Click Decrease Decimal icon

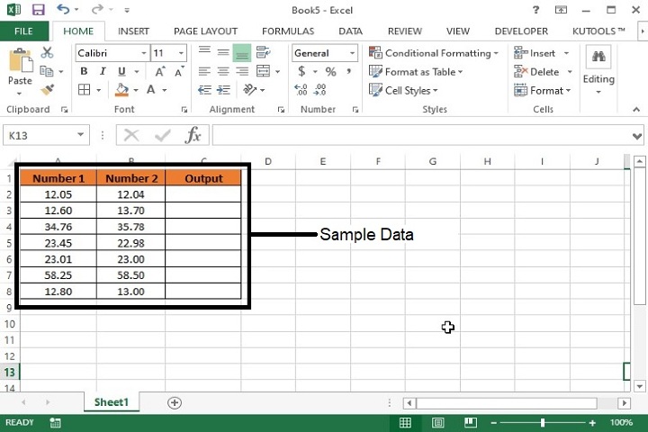320,89
